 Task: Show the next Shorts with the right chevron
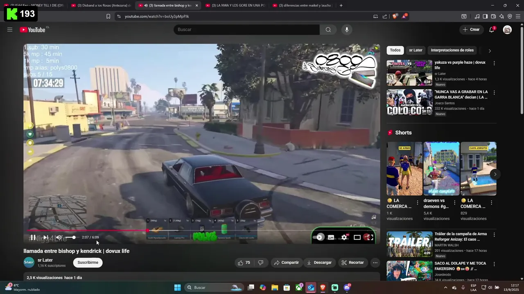point(495,174)
